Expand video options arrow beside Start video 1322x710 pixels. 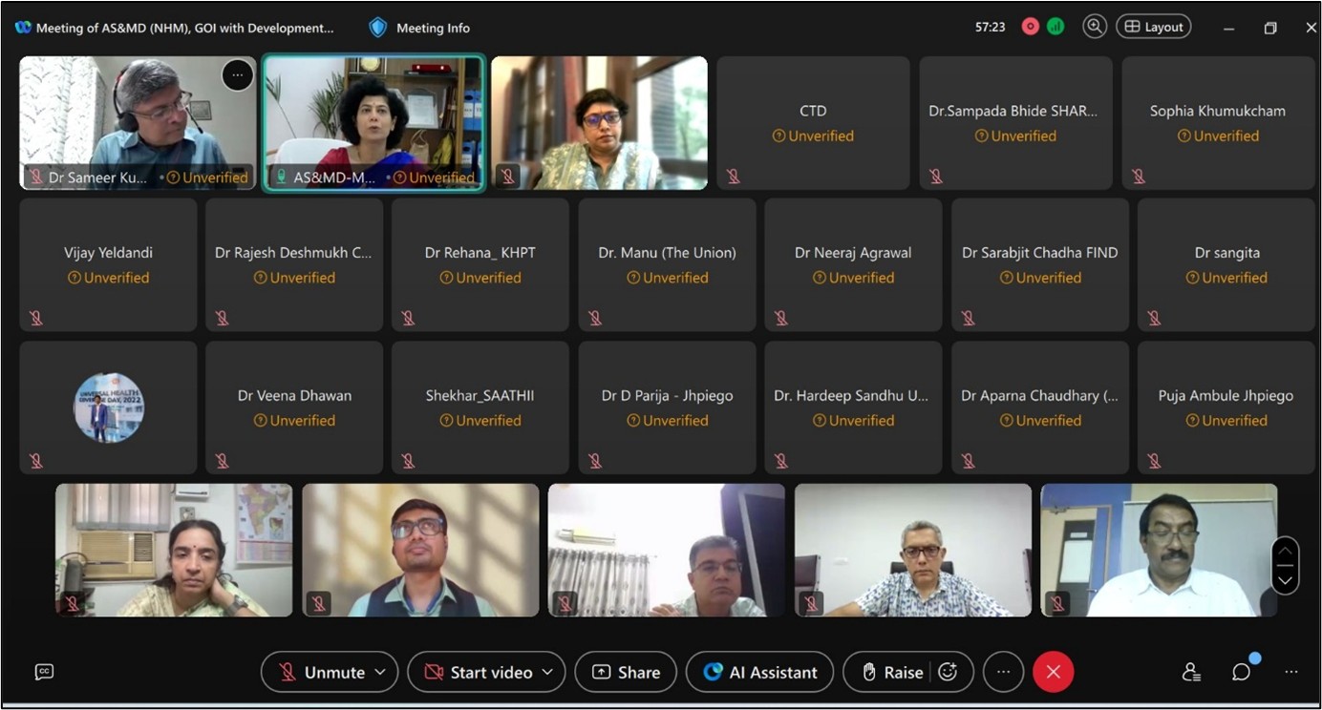click(x=547, y=672)
